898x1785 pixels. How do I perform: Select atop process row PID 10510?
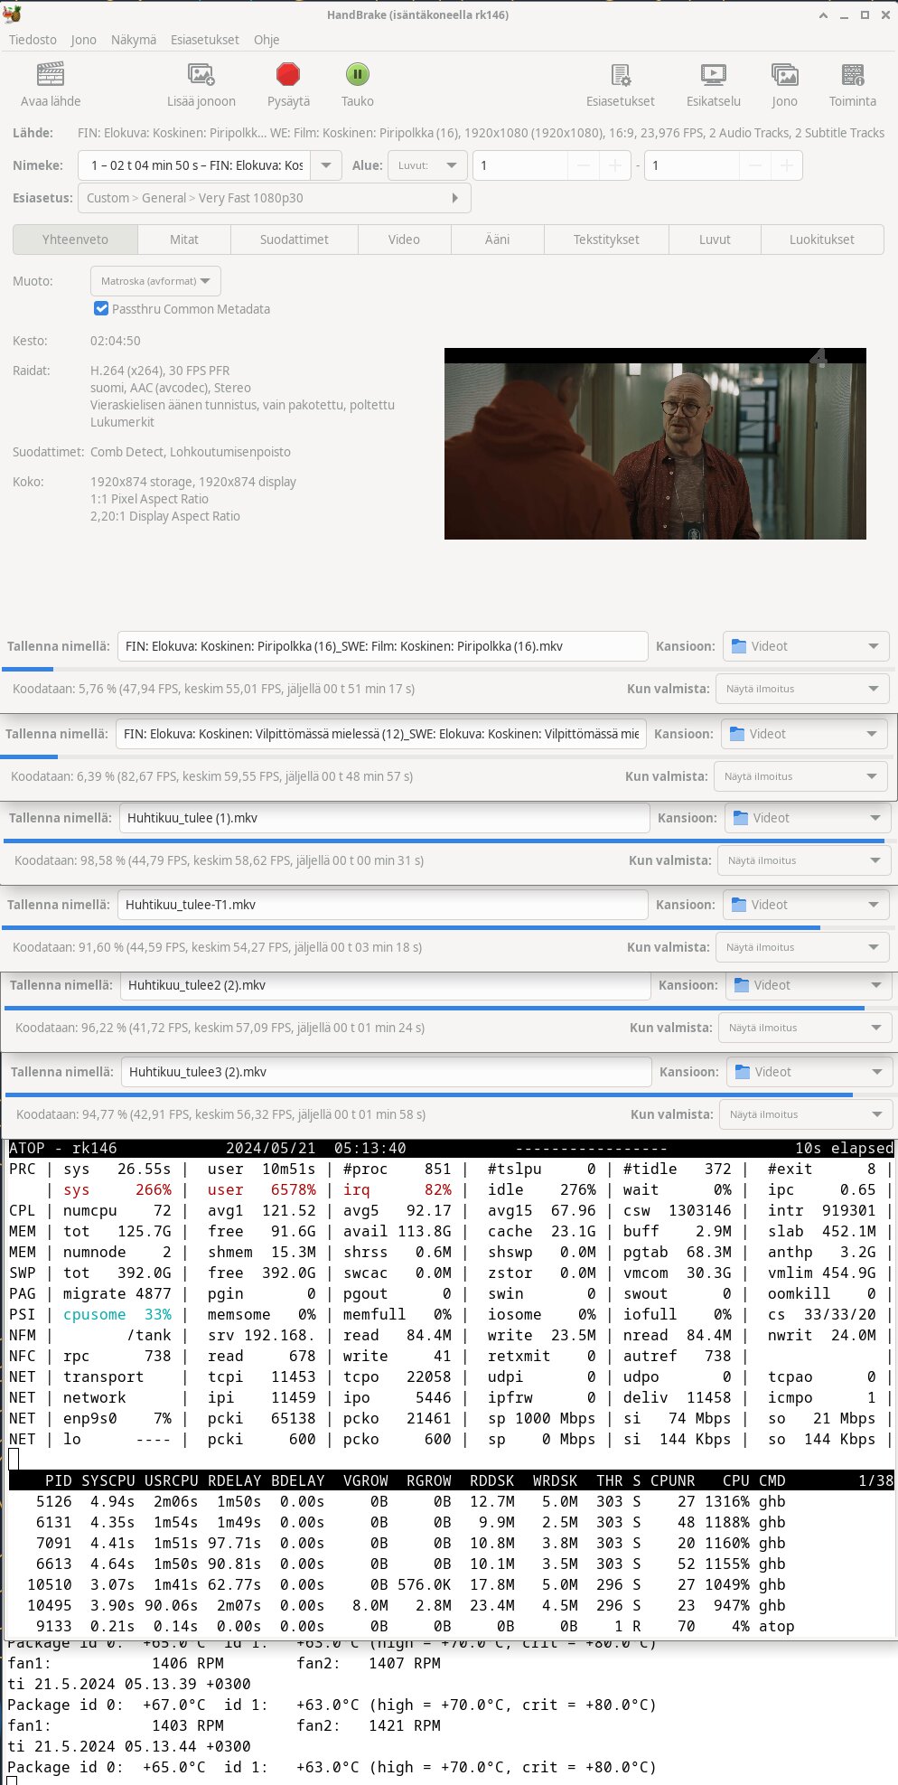(x=450, y=1584)
